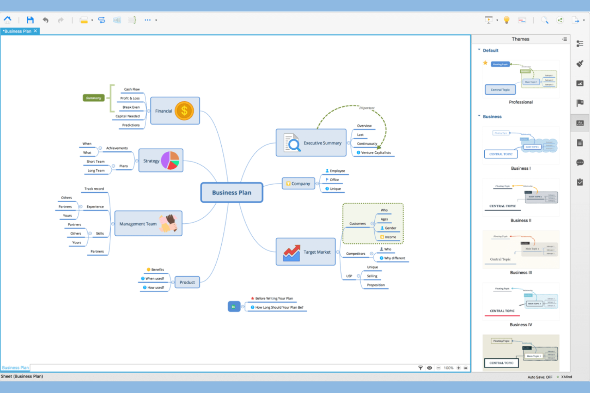The image size is (590, 393).
Task: Open the three-dots more tools icon
Action: coord(148,20)
